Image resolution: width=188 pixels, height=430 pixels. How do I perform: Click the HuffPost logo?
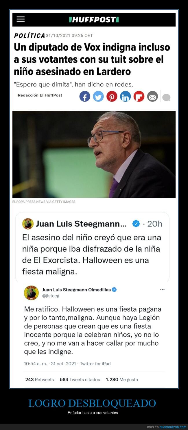pos(94,20)
